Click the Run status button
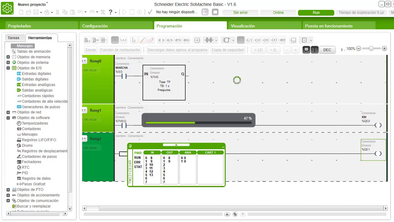 point(316,13)
